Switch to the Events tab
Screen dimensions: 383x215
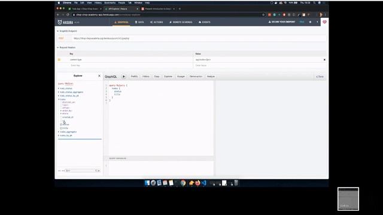pos(205,22)
